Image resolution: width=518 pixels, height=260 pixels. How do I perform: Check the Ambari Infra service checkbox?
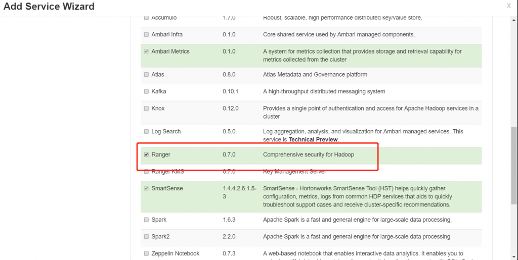(x=146, y=35)
